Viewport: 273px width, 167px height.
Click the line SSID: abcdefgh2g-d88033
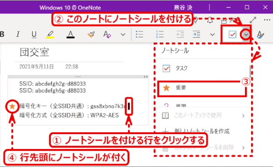[53, 84]
